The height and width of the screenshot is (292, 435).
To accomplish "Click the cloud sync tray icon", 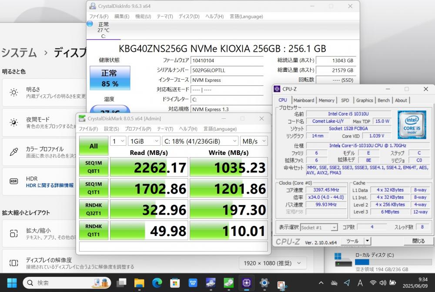I will click(x=334, y=283).
